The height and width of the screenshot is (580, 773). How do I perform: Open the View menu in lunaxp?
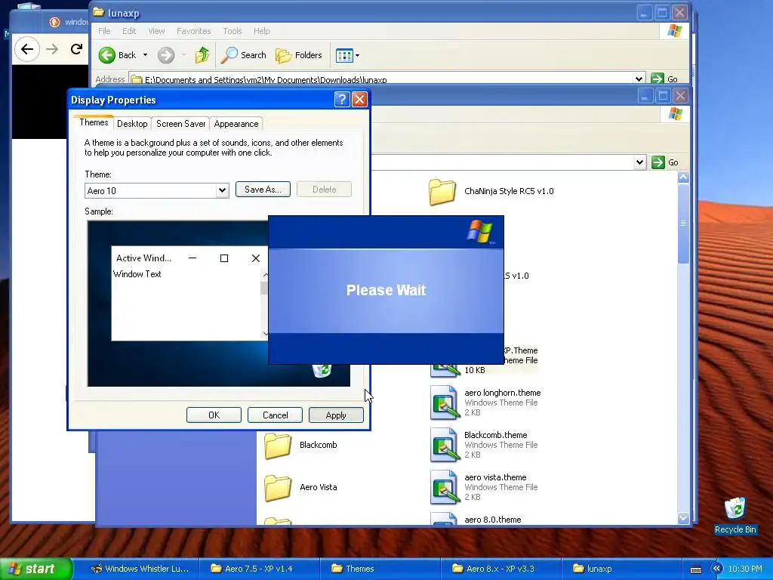[x=157, y=31]
